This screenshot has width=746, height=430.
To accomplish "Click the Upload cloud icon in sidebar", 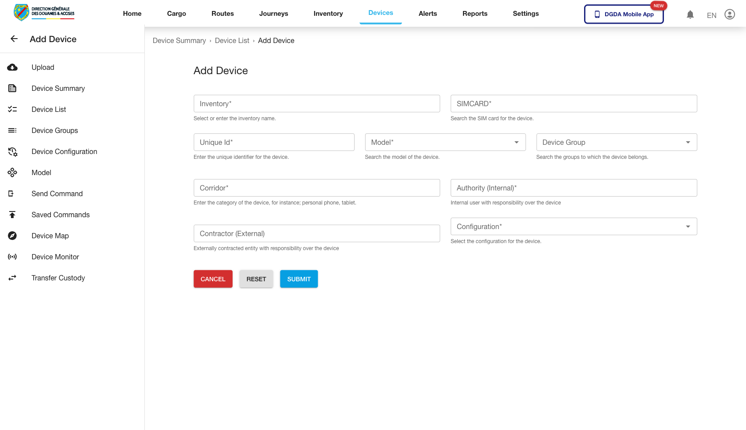I will pyautogui.click(x=12, y=67).
